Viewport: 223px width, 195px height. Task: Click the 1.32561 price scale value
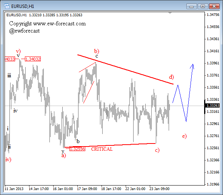[213, 148]
